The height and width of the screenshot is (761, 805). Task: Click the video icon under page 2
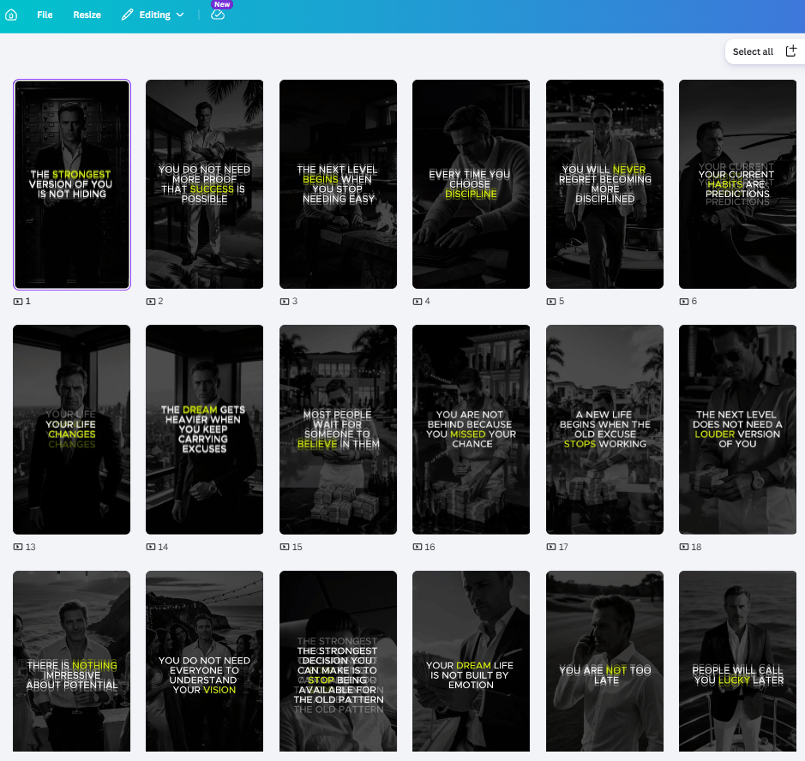pos(151,302)
